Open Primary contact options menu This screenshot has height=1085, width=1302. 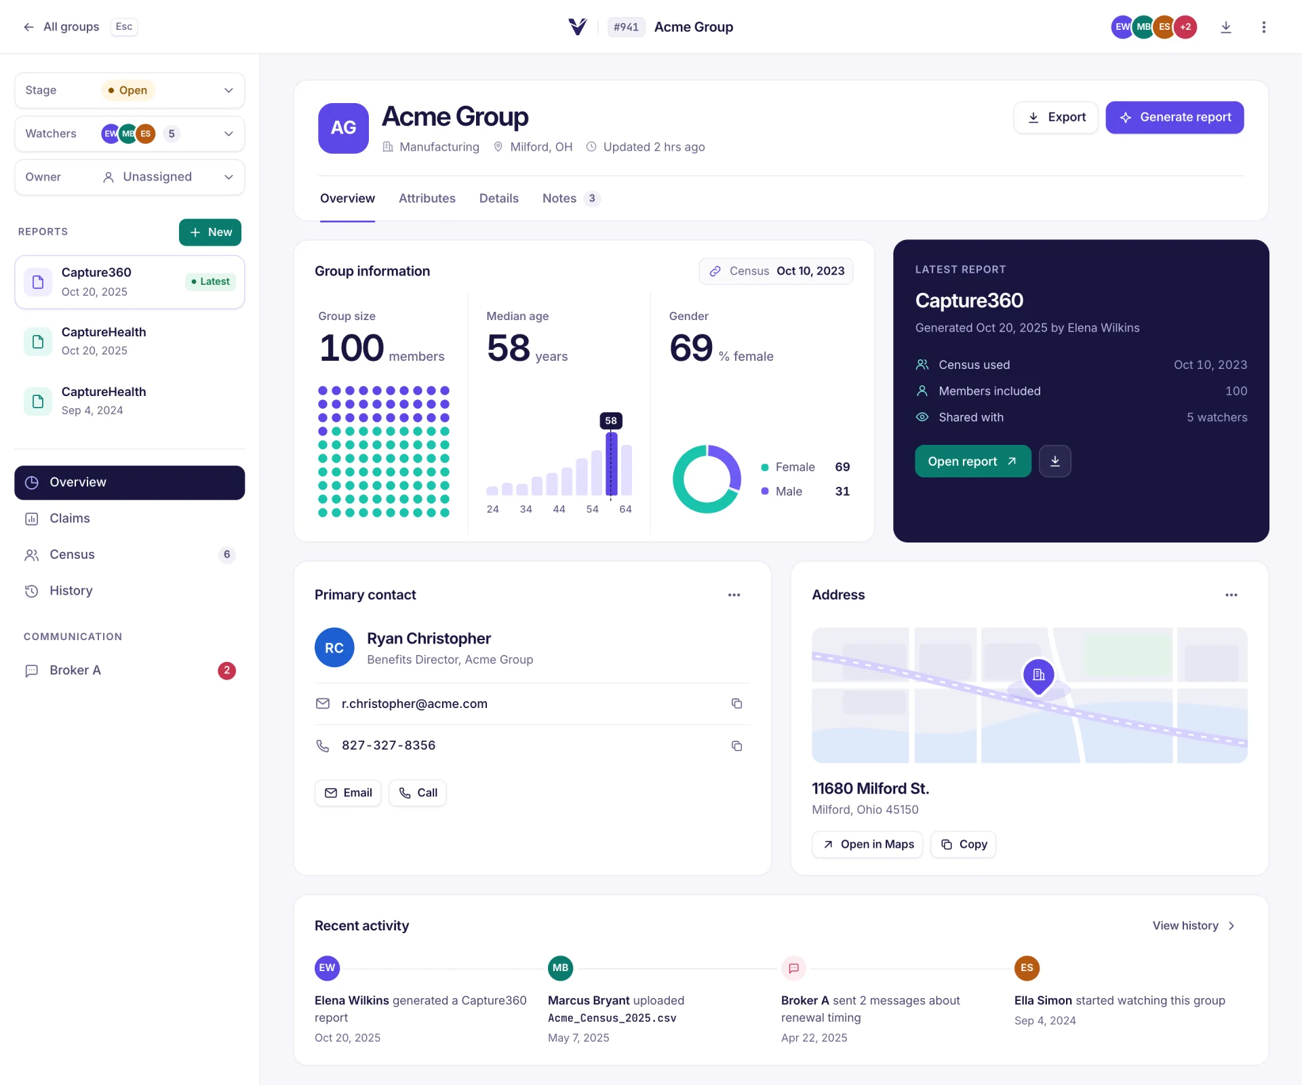734,595
